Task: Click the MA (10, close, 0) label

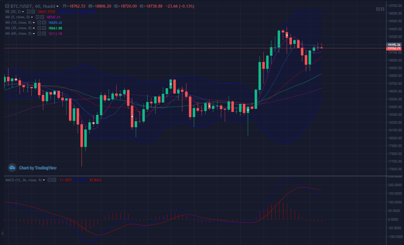Action: coord(18,23)
